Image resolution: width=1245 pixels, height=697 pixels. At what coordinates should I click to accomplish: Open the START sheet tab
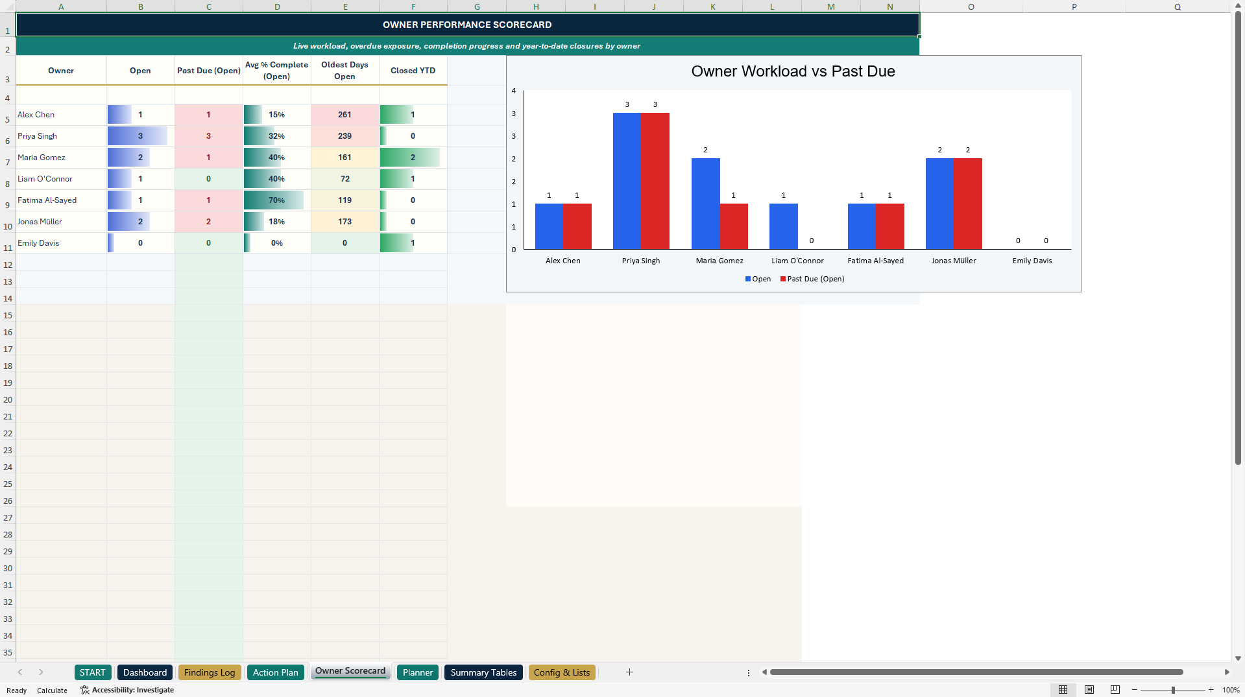pos(93,672)
